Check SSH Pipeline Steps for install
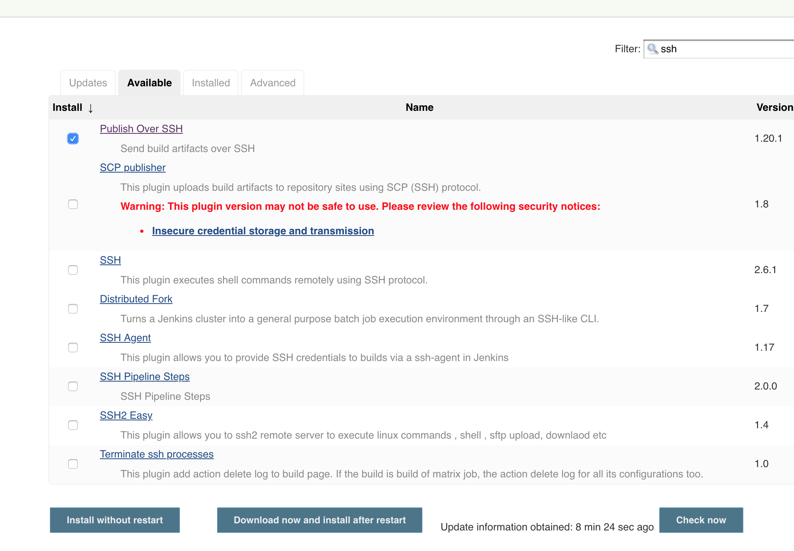 [x=73, y=386]
